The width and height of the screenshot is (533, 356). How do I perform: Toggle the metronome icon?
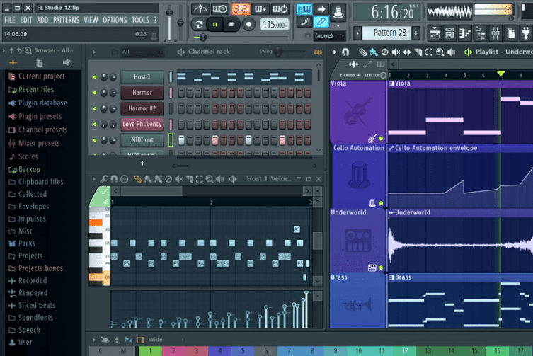(200, 8)
